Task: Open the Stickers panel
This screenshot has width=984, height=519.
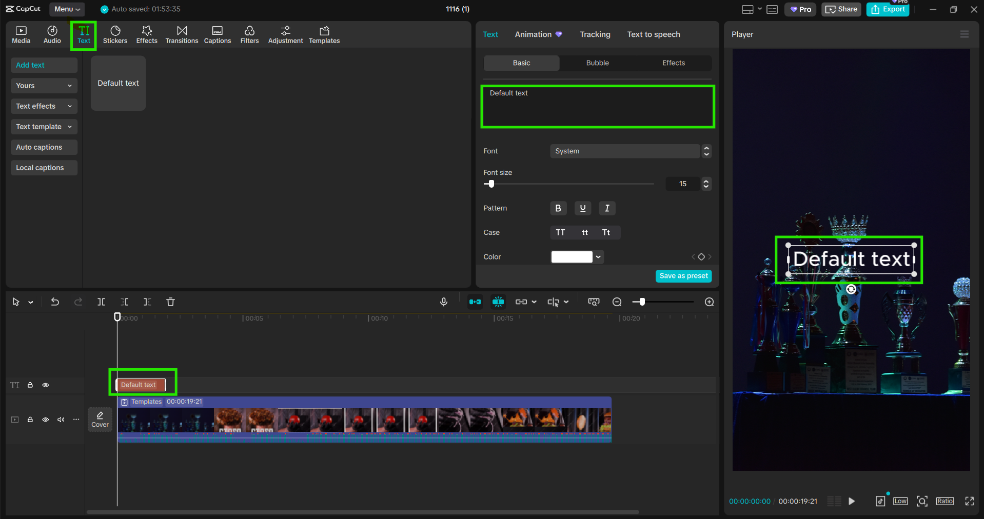Action: [x=115, y=35]
